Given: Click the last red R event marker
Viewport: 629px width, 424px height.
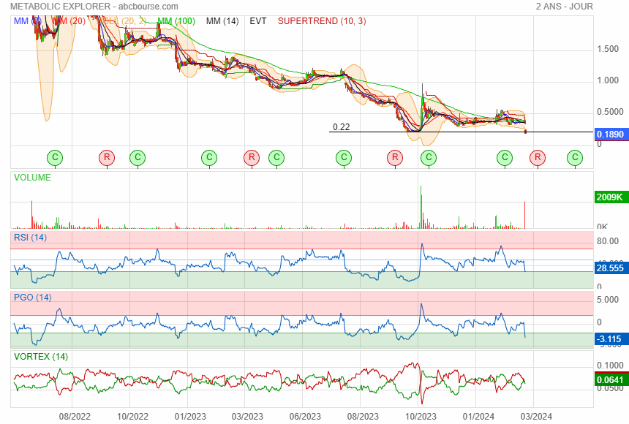Looking at the screenshot, I should [538, 157].
